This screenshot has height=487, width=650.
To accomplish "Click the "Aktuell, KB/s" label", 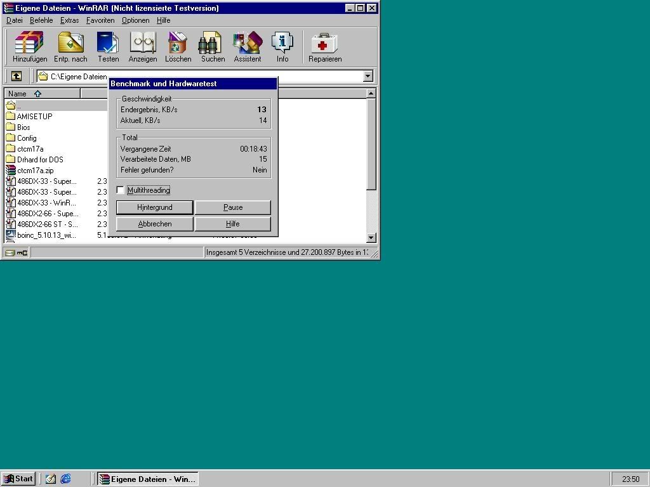I will pos(140,120).
